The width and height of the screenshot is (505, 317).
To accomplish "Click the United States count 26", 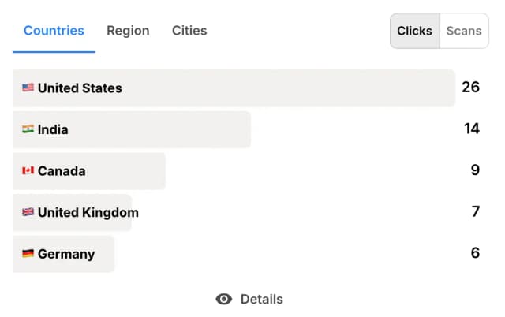I will [x=470, y=87].
